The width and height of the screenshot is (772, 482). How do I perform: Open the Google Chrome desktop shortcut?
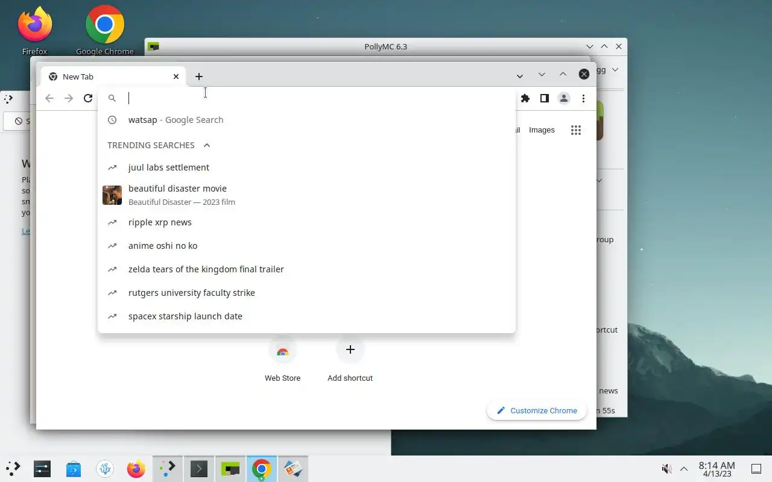(105, 30)
